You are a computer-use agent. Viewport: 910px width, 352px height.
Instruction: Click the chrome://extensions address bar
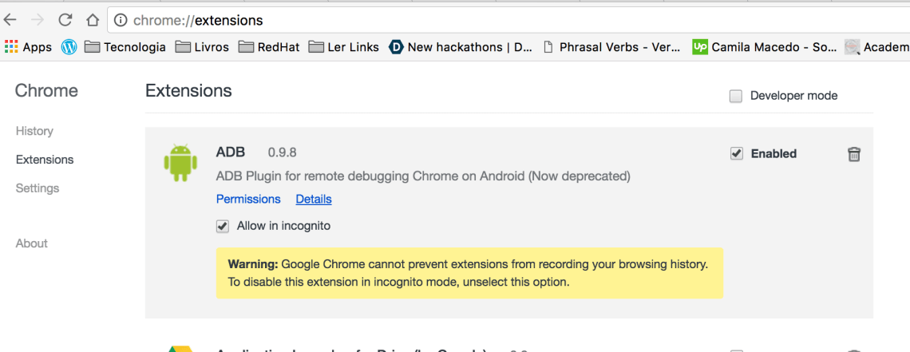coord(479,20)
